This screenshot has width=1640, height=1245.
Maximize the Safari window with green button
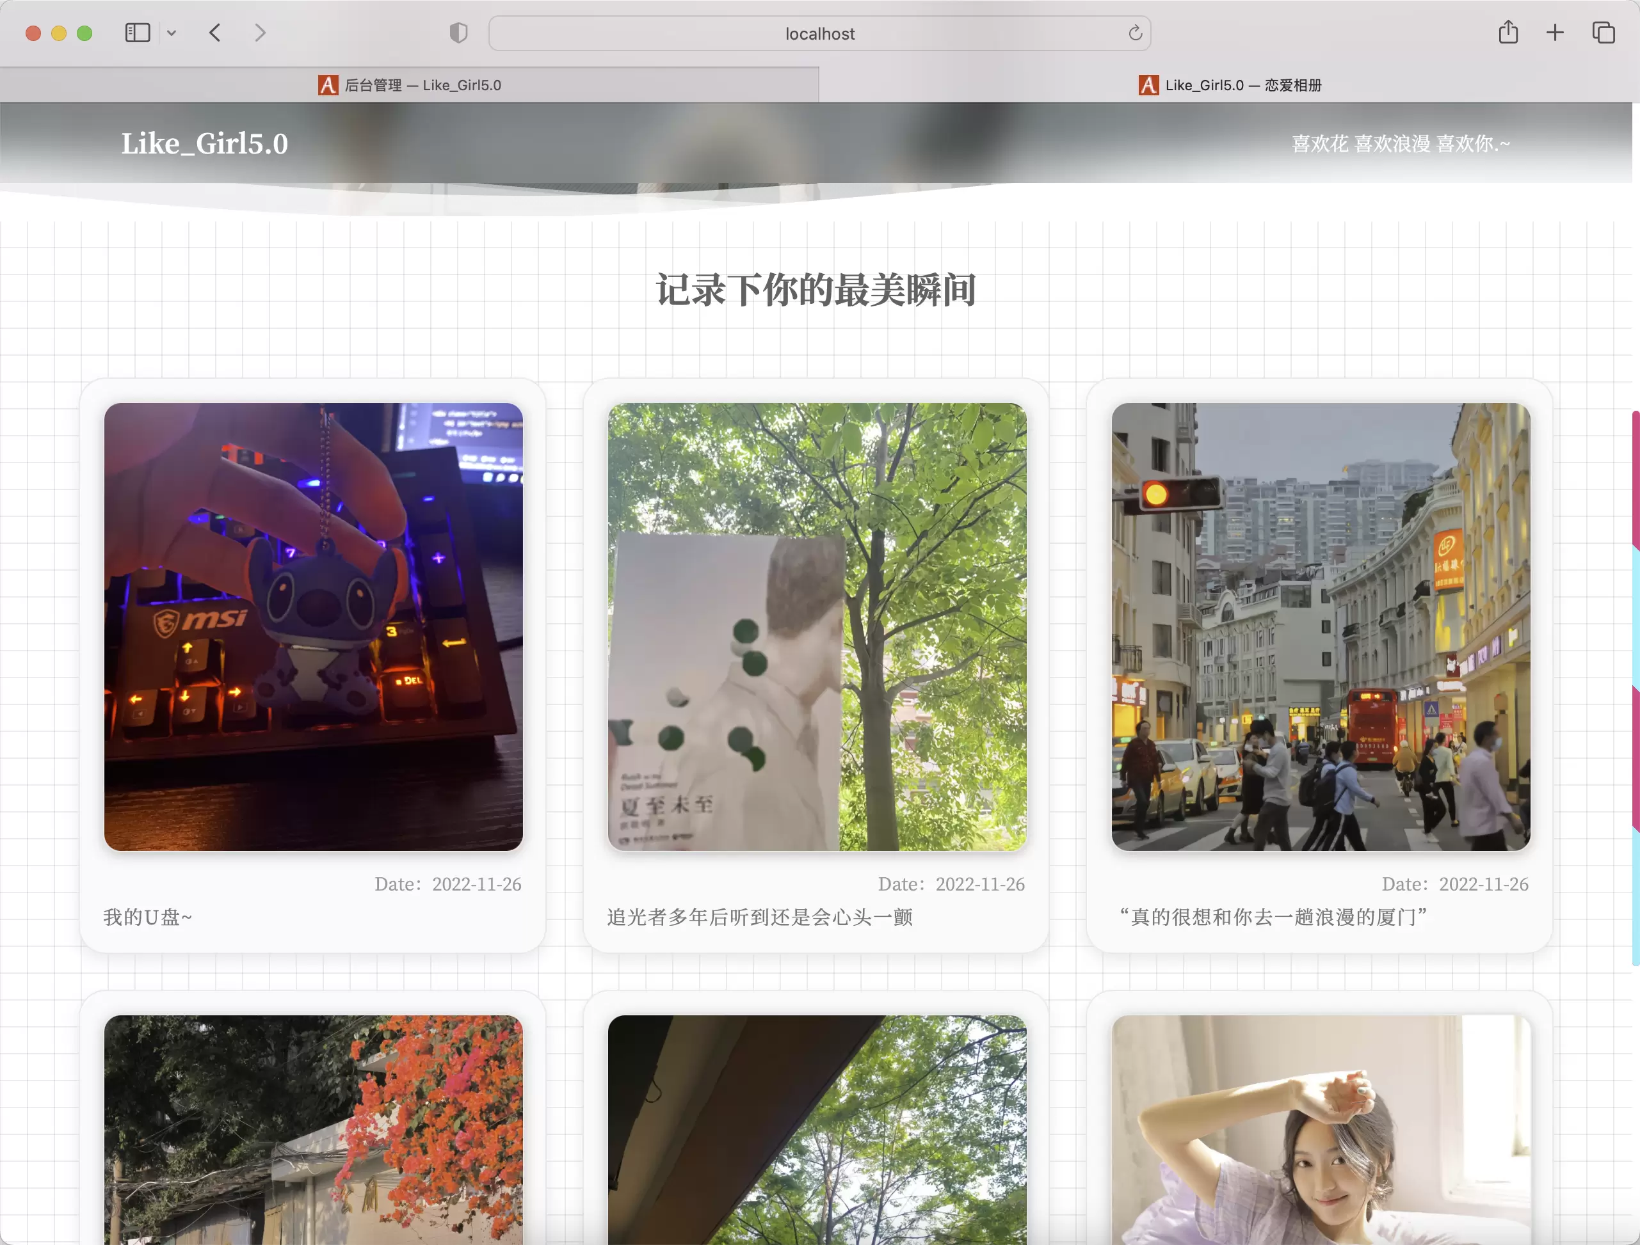pyautogui.click(x=84, y=33)
